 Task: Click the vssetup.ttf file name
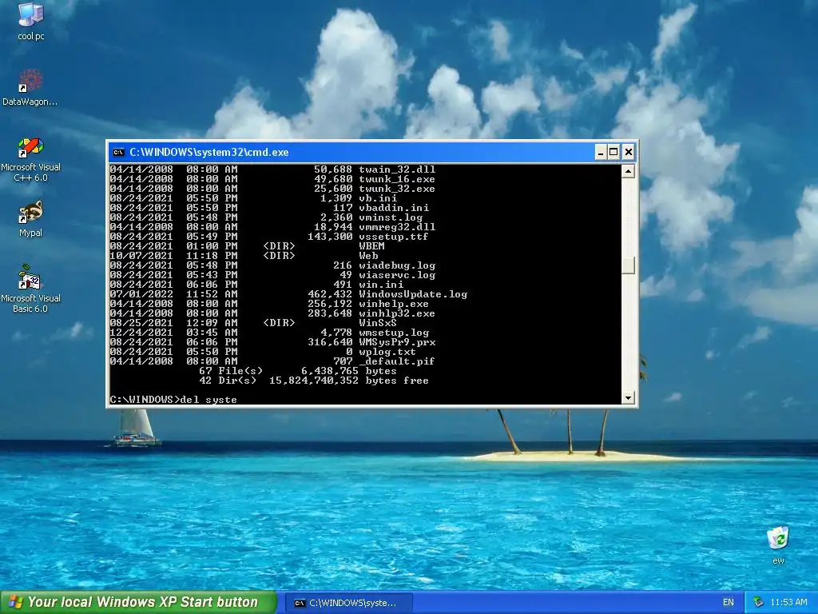pyautogui.click(x=393, y=237)
